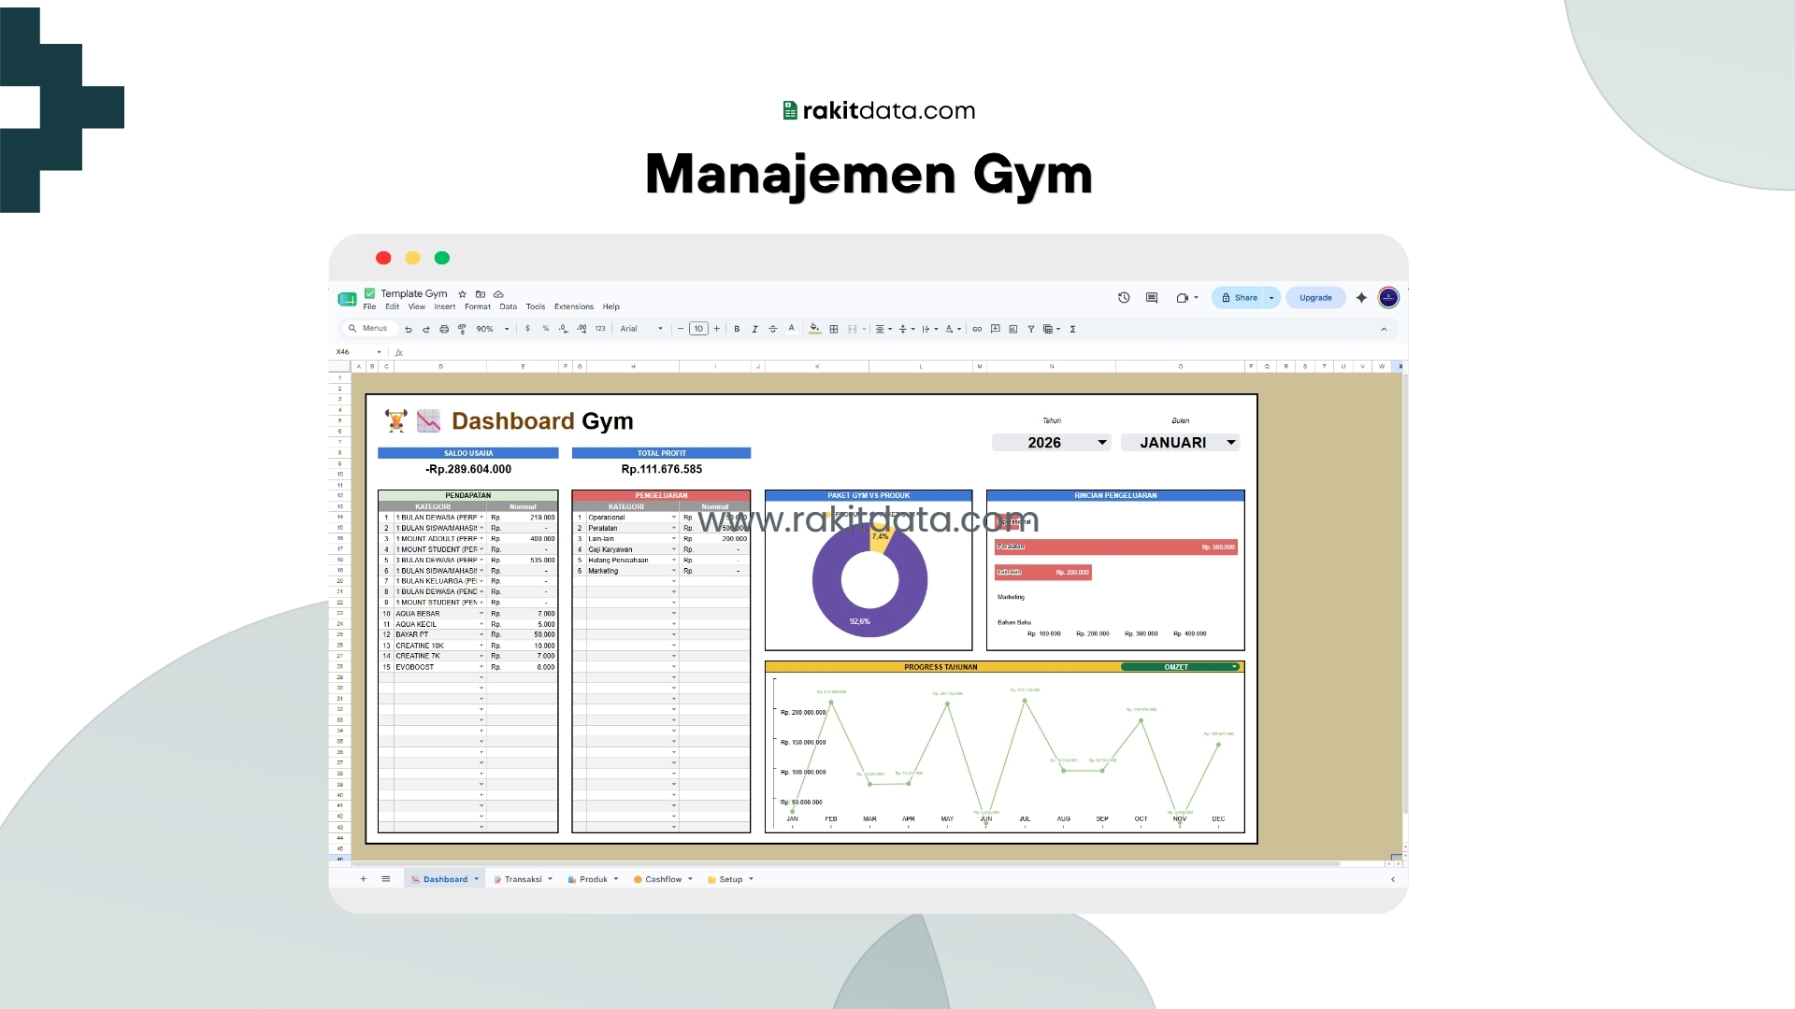Open the Google account avatar
1795x1009 pixels.
(1388, 298)
